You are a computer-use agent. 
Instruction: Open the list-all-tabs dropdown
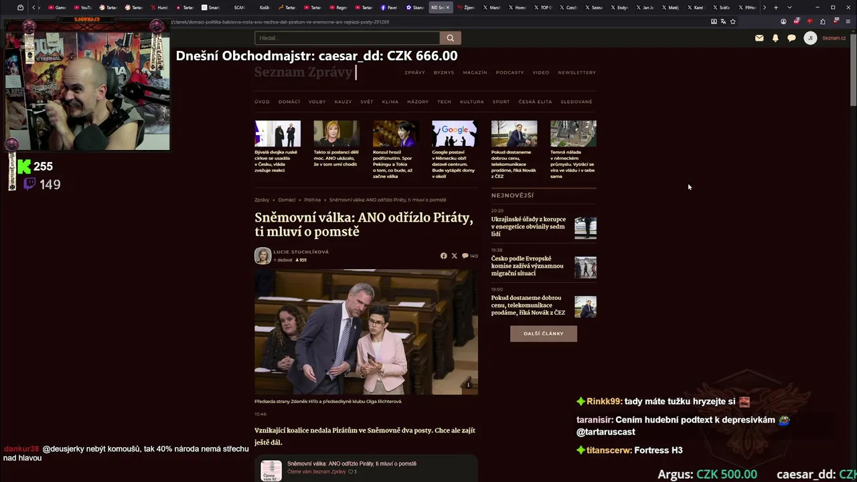pos(789,7)
